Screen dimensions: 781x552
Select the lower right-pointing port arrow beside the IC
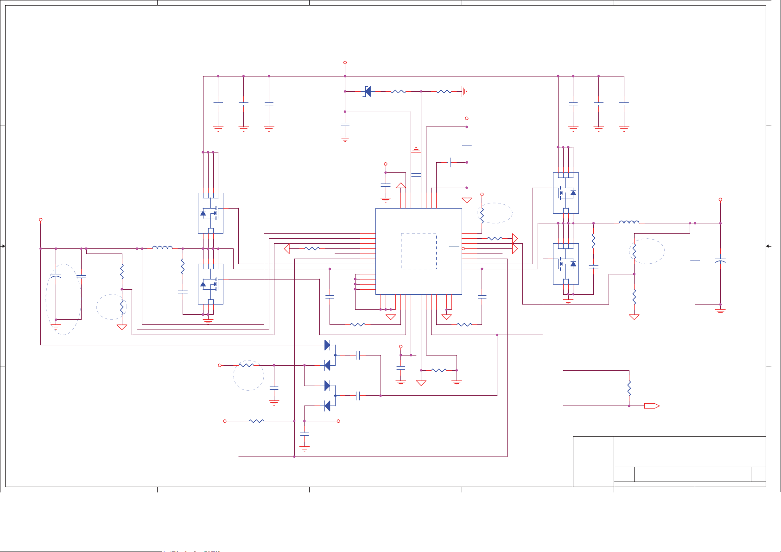(515, 249)
